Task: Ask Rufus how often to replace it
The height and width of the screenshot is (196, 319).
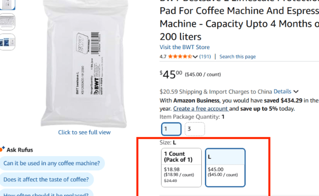Action: click(x=46, y=194)
